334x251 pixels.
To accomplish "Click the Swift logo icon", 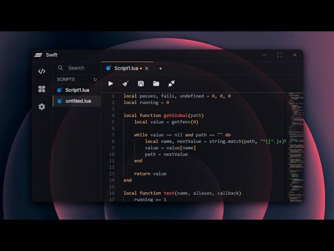I will (38, 55).
